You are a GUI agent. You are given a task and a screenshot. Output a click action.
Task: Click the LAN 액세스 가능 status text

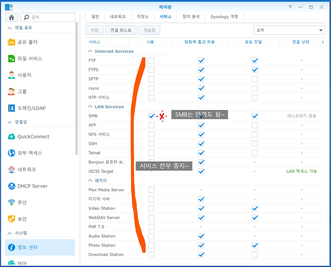pos(302,171)
